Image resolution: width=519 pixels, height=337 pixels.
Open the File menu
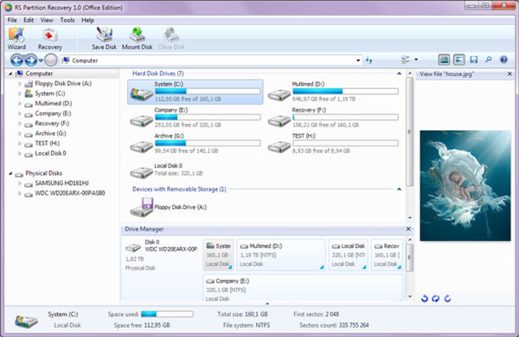(x=12, y=20)
